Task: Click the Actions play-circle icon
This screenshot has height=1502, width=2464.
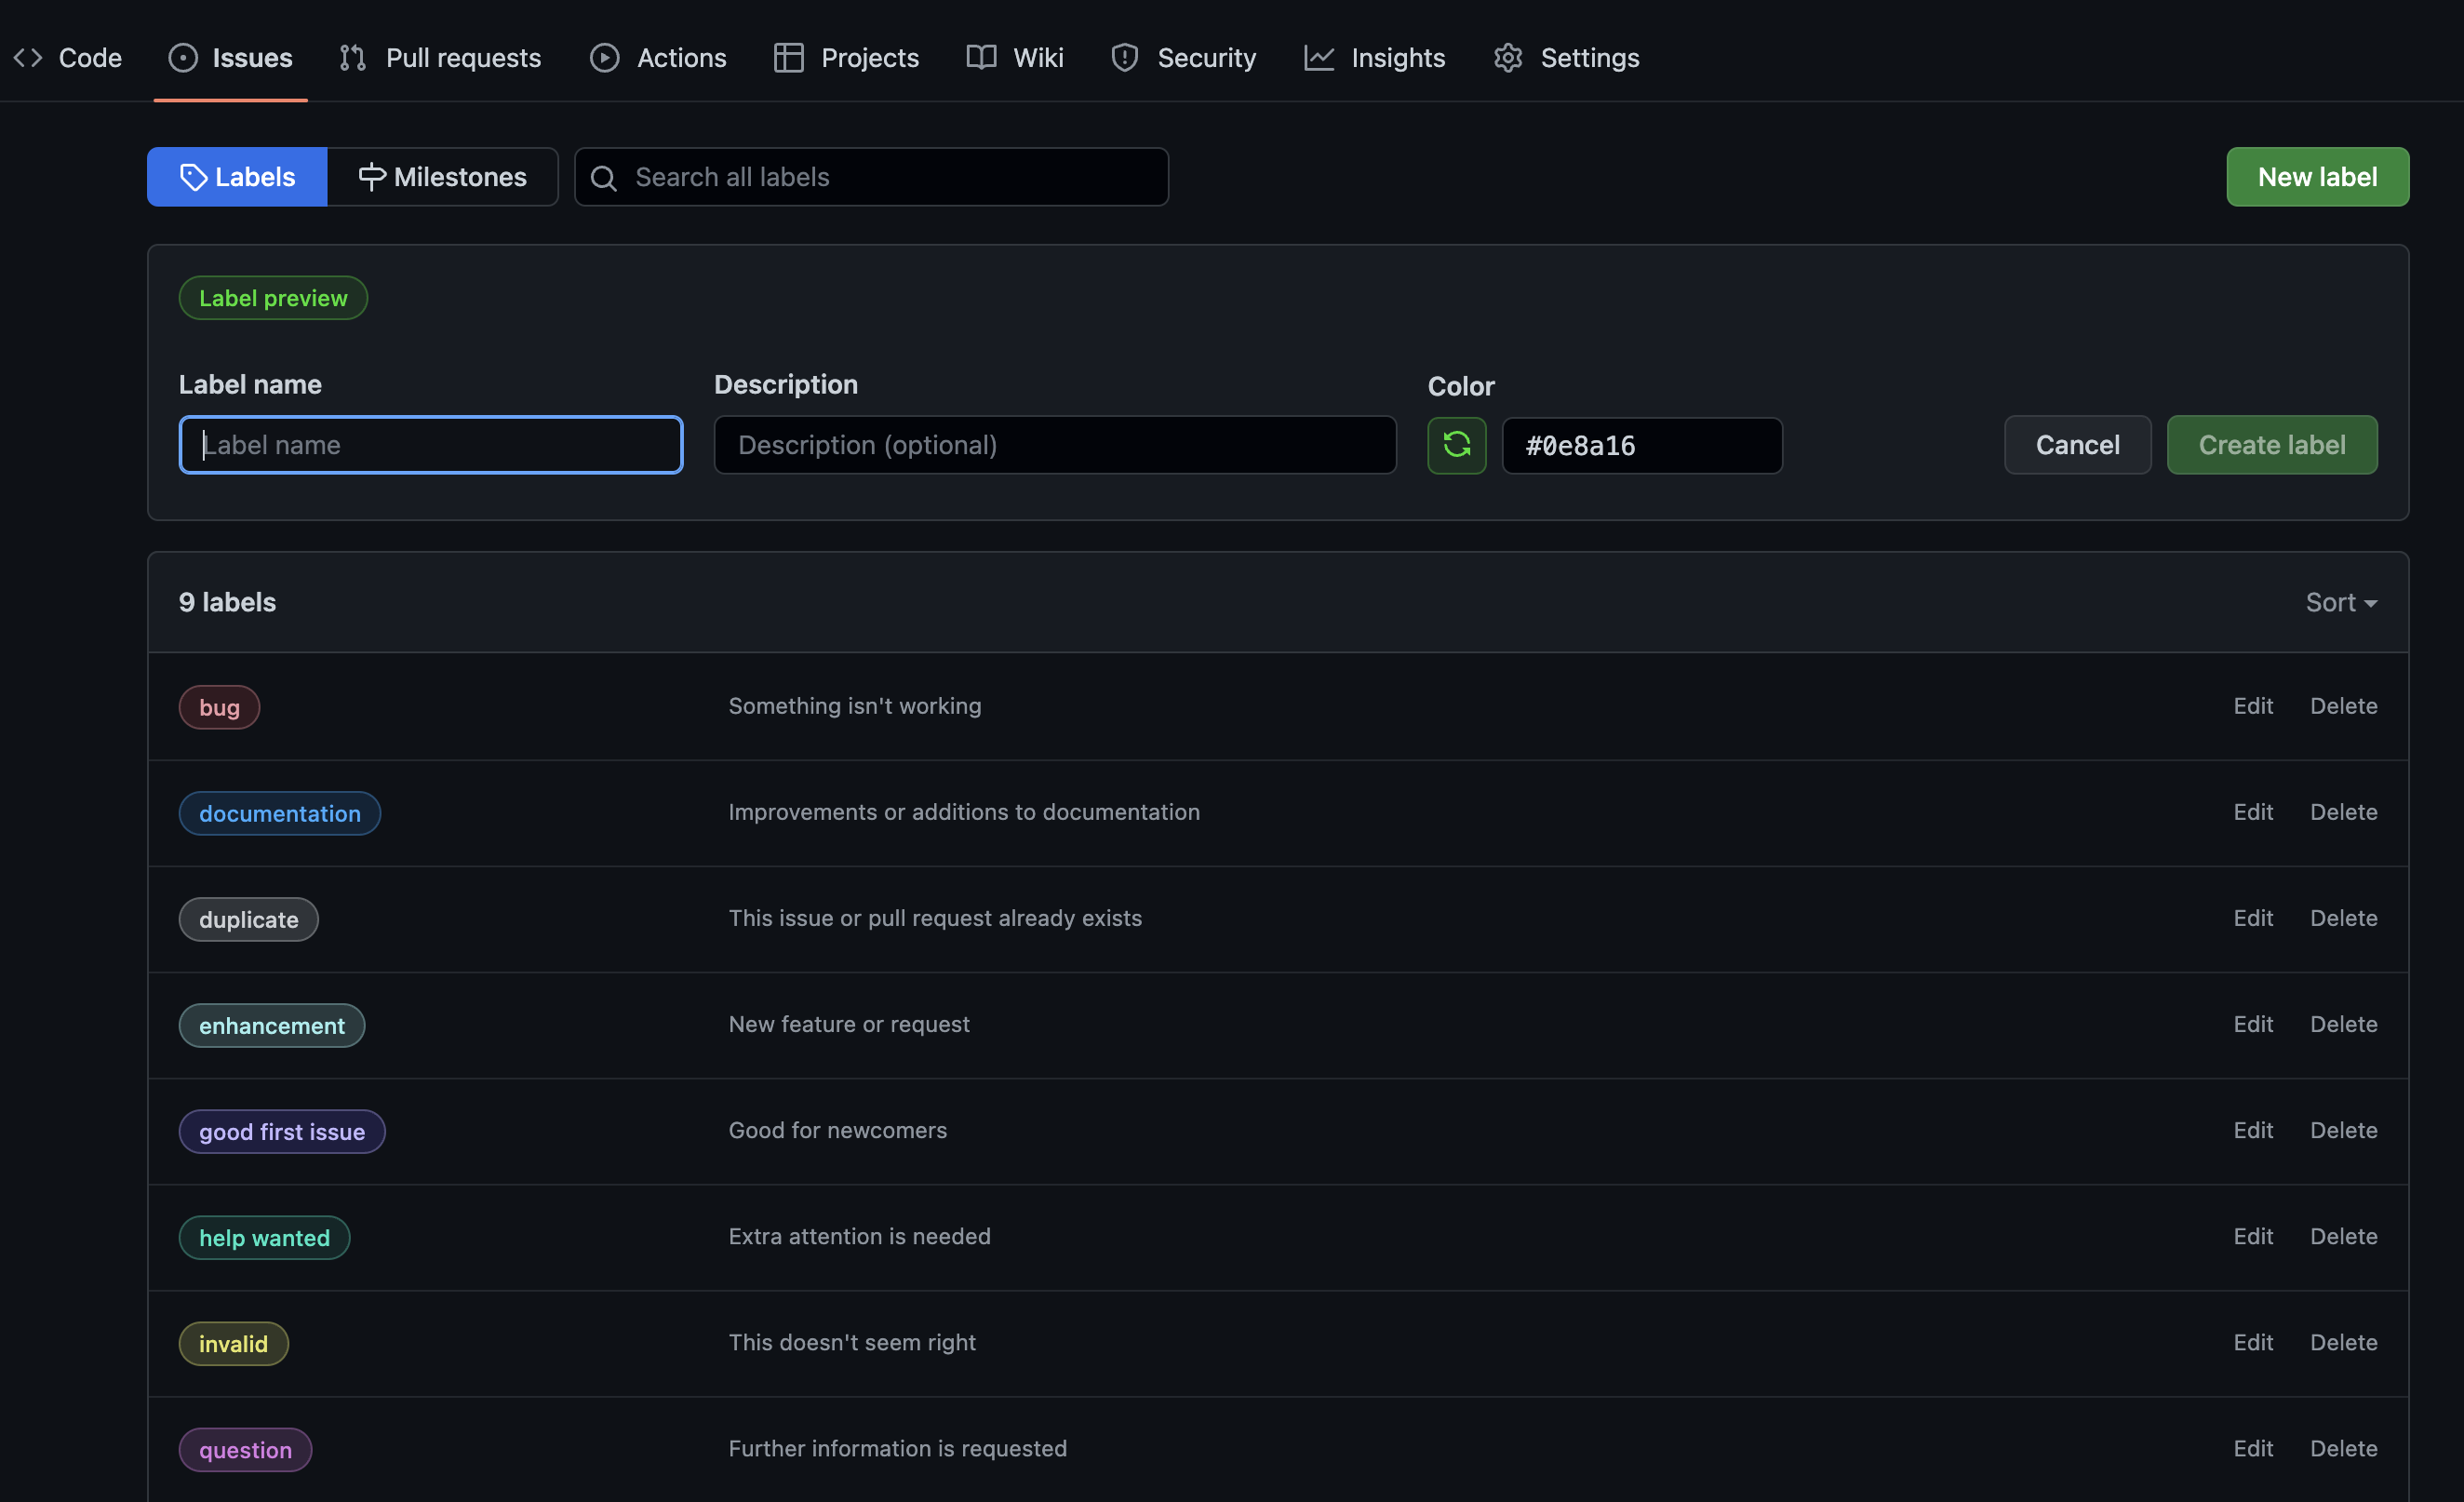Action: click(x=604, y=58)
